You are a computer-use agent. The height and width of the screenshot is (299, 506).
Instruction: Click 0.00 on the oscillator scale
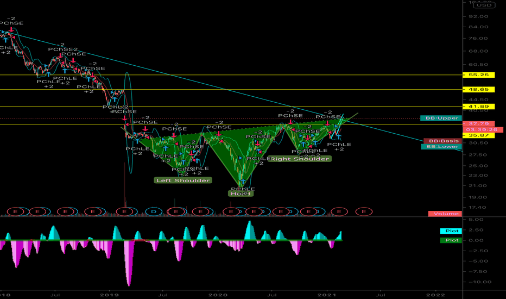(x=477, y=240)
